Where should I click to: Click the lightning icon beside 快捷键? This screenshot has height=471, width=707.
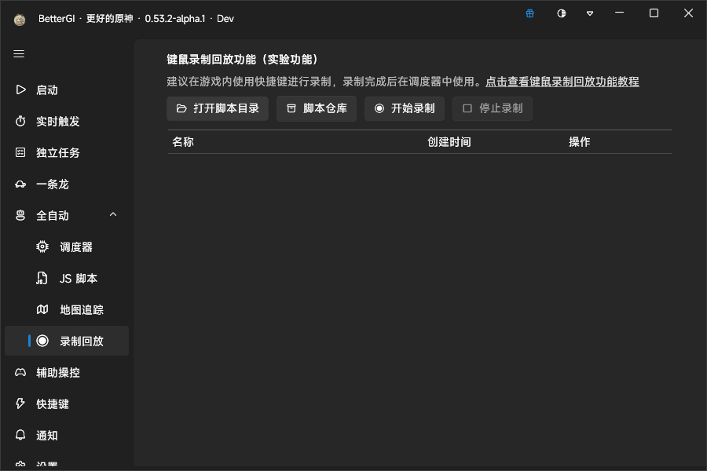(20, 403)
